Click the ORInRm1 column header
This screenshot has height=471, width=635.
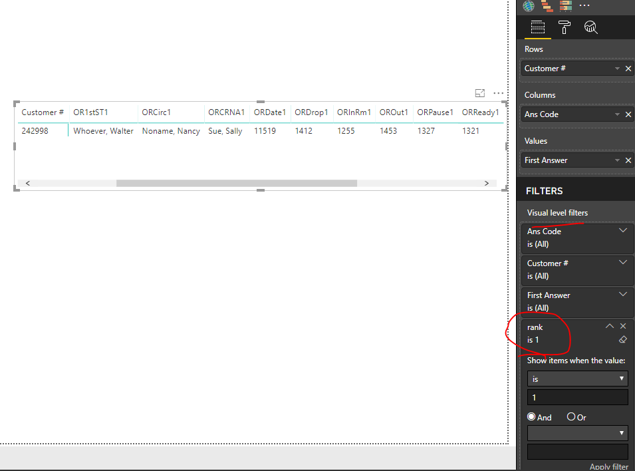pos(354,112)
